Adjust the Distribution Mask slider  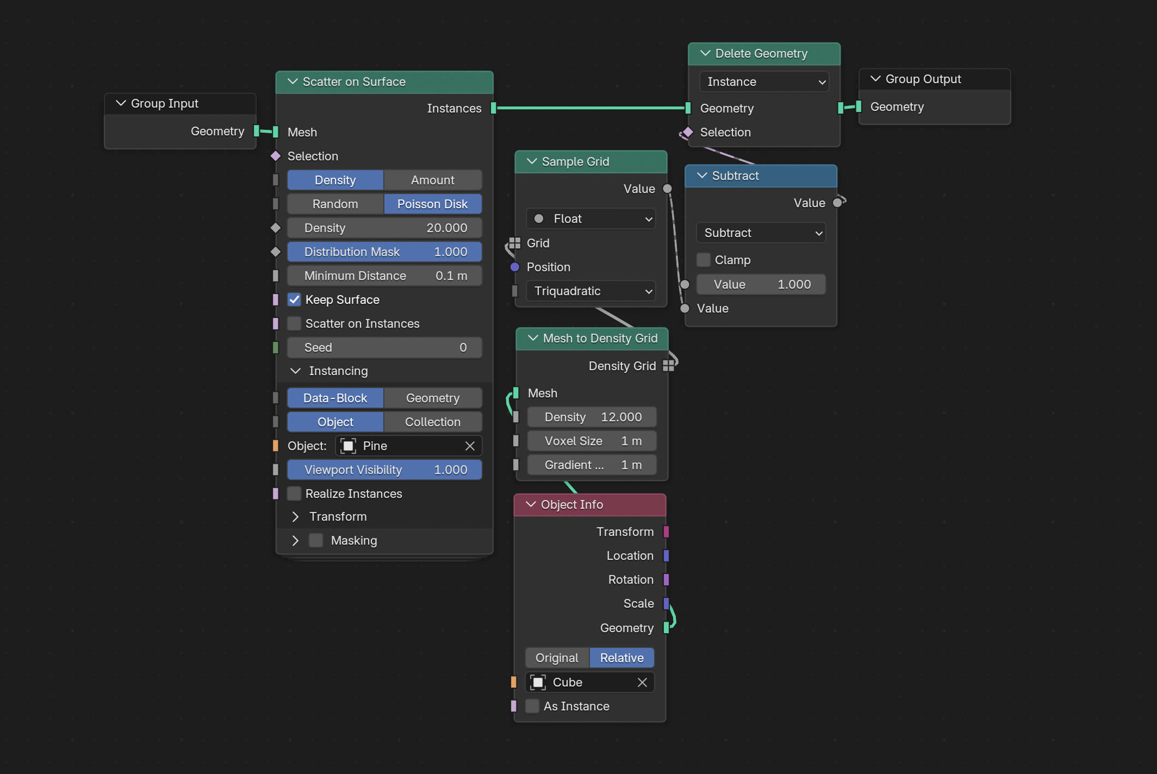pyautogui.click(x=384, y=252)
